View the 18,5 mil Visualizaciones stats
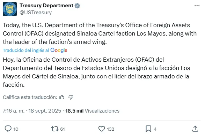 (x=93, y=111)
